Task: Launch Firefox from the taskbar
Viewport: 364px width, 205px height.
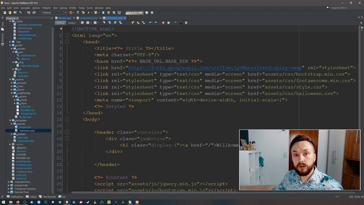Action: coord(18,202)
